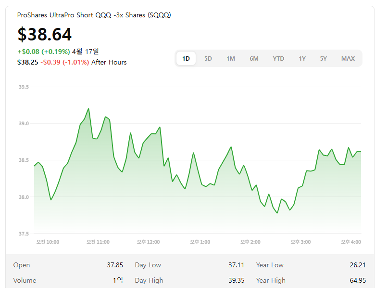The image size is (375, 288).
Task: Click the Day High value 39.35
Action: (x=236, y=280)
